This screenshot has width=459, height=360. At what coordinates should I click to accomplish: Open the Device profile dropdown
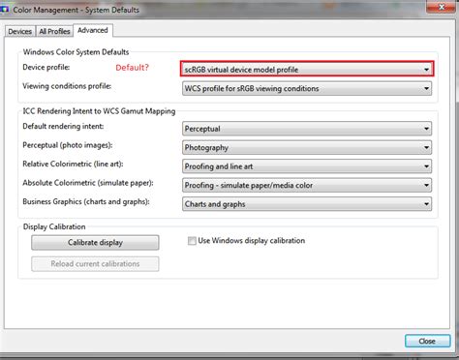coord(307,70)
